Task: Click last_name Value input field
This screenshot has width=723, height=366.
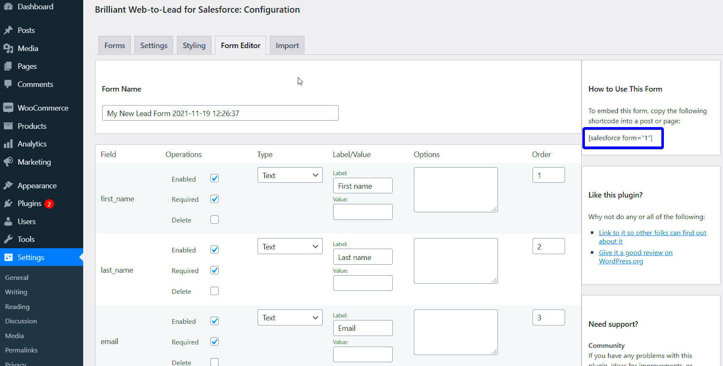Action: 363,283
